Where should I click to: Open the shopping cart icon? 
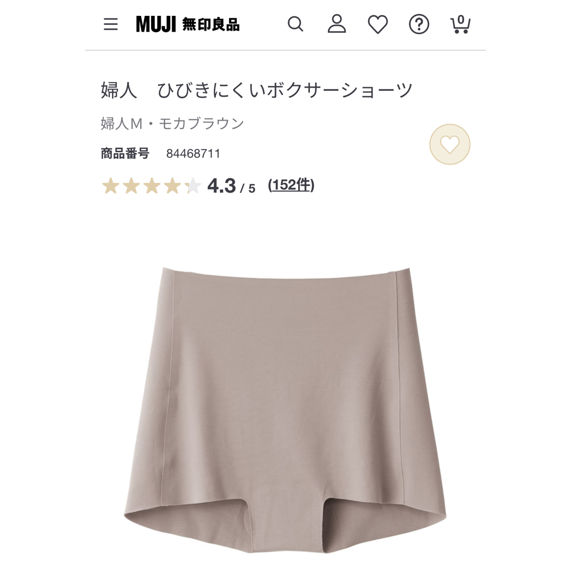tap(461, 24)
